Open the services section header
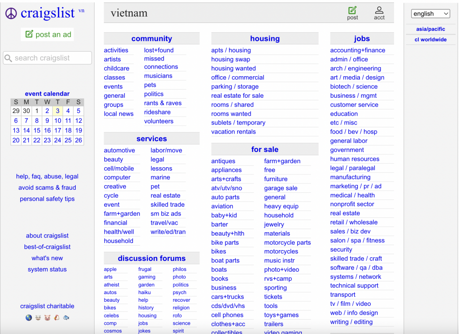The height and width of the screenshot is (334, 459). (x=152, y=139)
